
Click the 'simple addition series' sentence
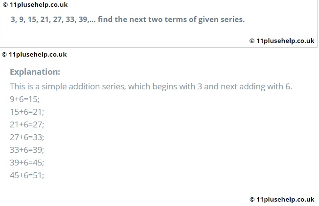151,86
